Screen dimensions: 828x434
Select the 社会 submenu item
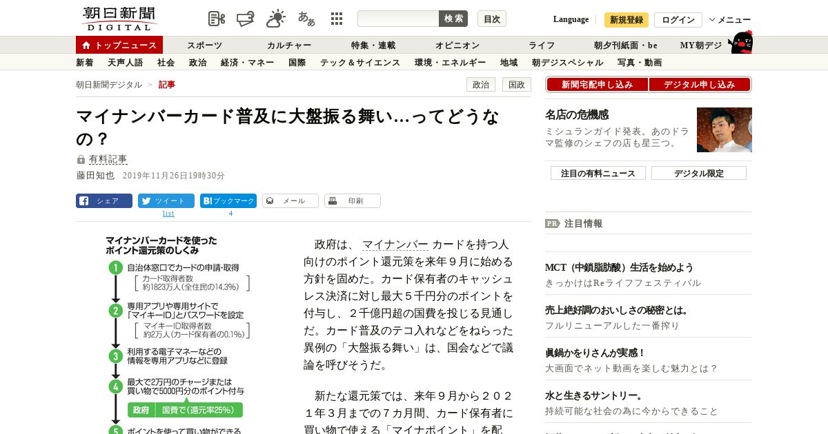pyautogui.click(x=166, y=63)
